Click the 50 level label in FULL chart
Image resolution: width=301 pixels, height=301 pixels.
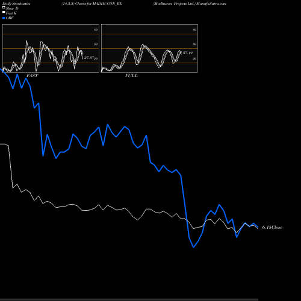coord(194,44)
